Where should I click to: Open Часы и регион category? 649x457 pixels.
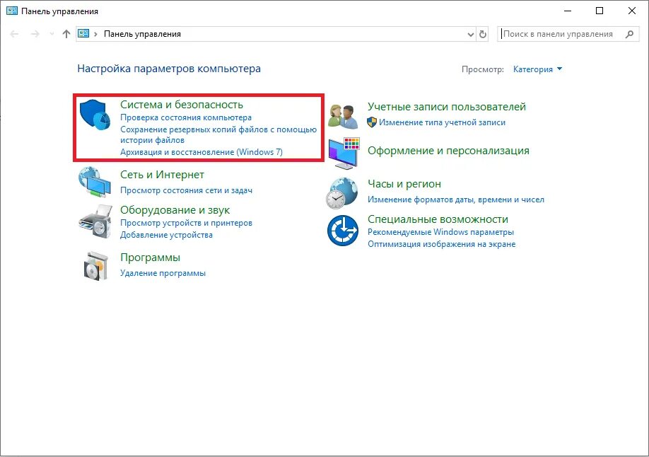pyautogui.click(x=404, y=184)
